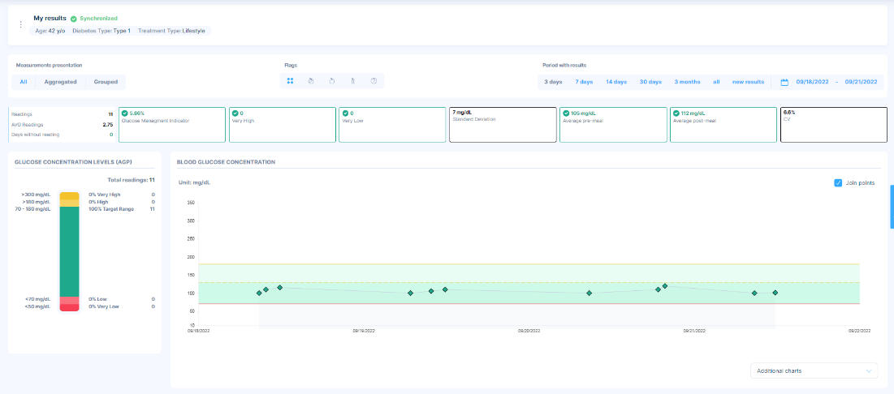This screenshot has height=394, width=894.
Task: Edit the start date 09/18/2022
Action: point(811,82)
